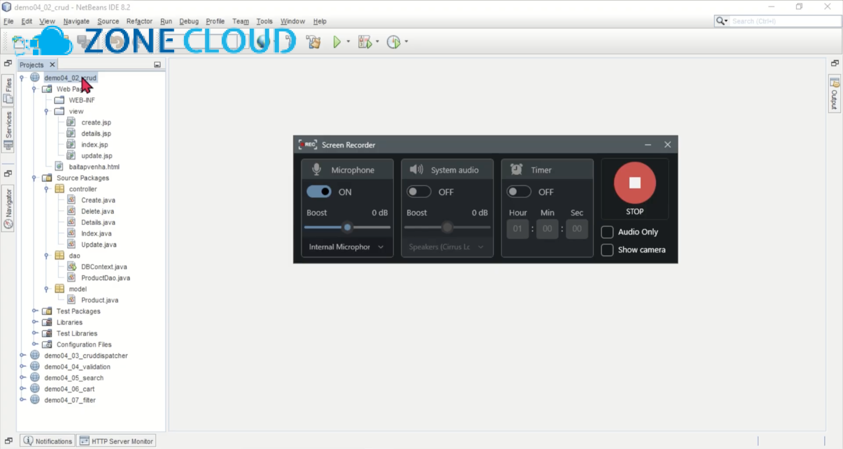
Task: Select ProductDao.java file
Action: coord(105,278)
